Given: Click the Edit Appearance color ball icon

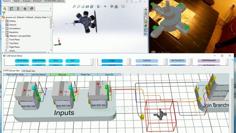Looking at the screenshot, I should [111, 7].
